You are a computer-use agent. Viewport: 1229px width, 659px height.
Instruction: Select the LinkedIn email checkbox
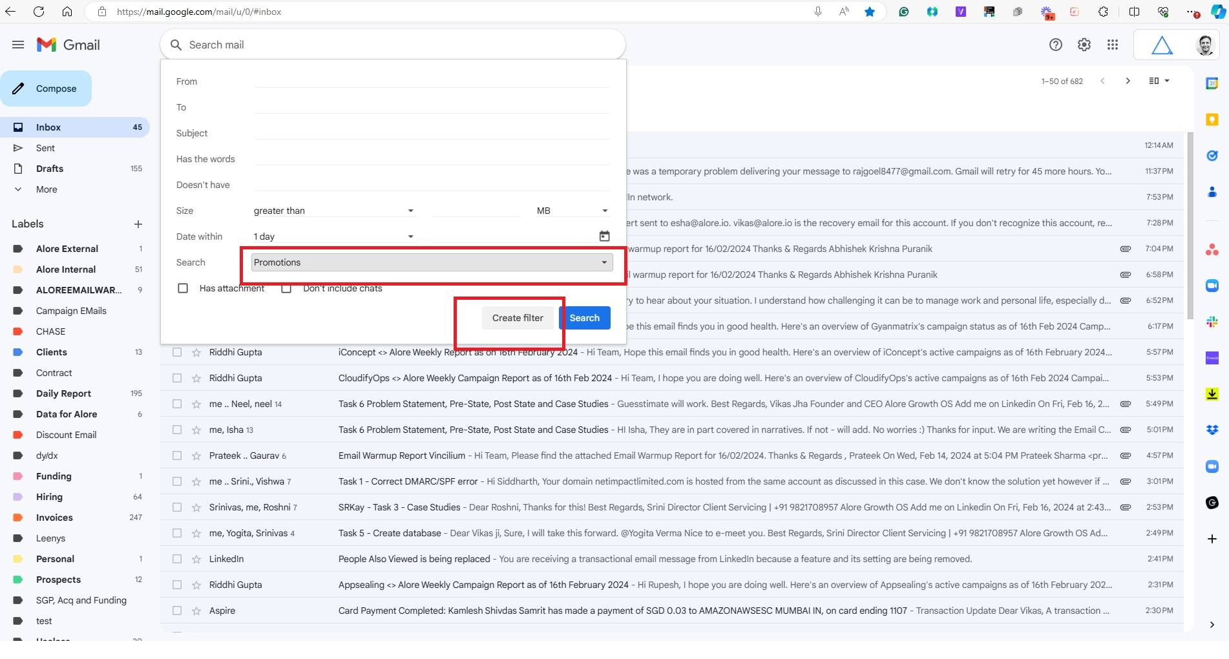click(x=177, y=559)
